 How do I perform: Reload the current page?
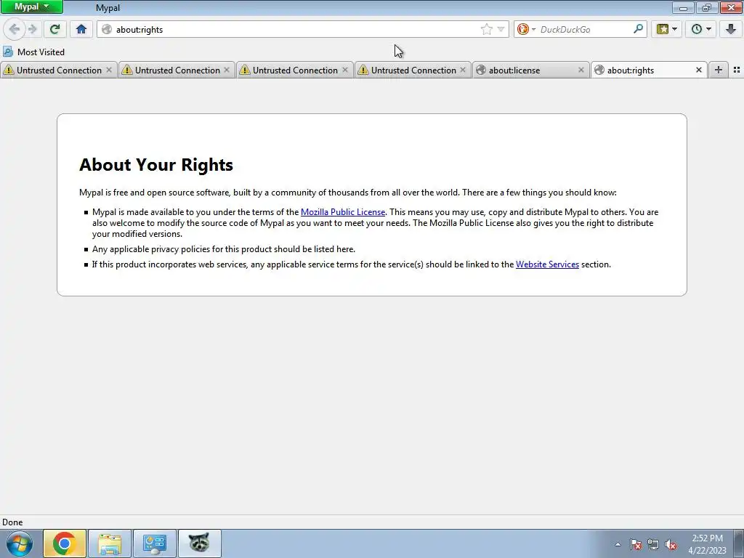pos(54,29)
